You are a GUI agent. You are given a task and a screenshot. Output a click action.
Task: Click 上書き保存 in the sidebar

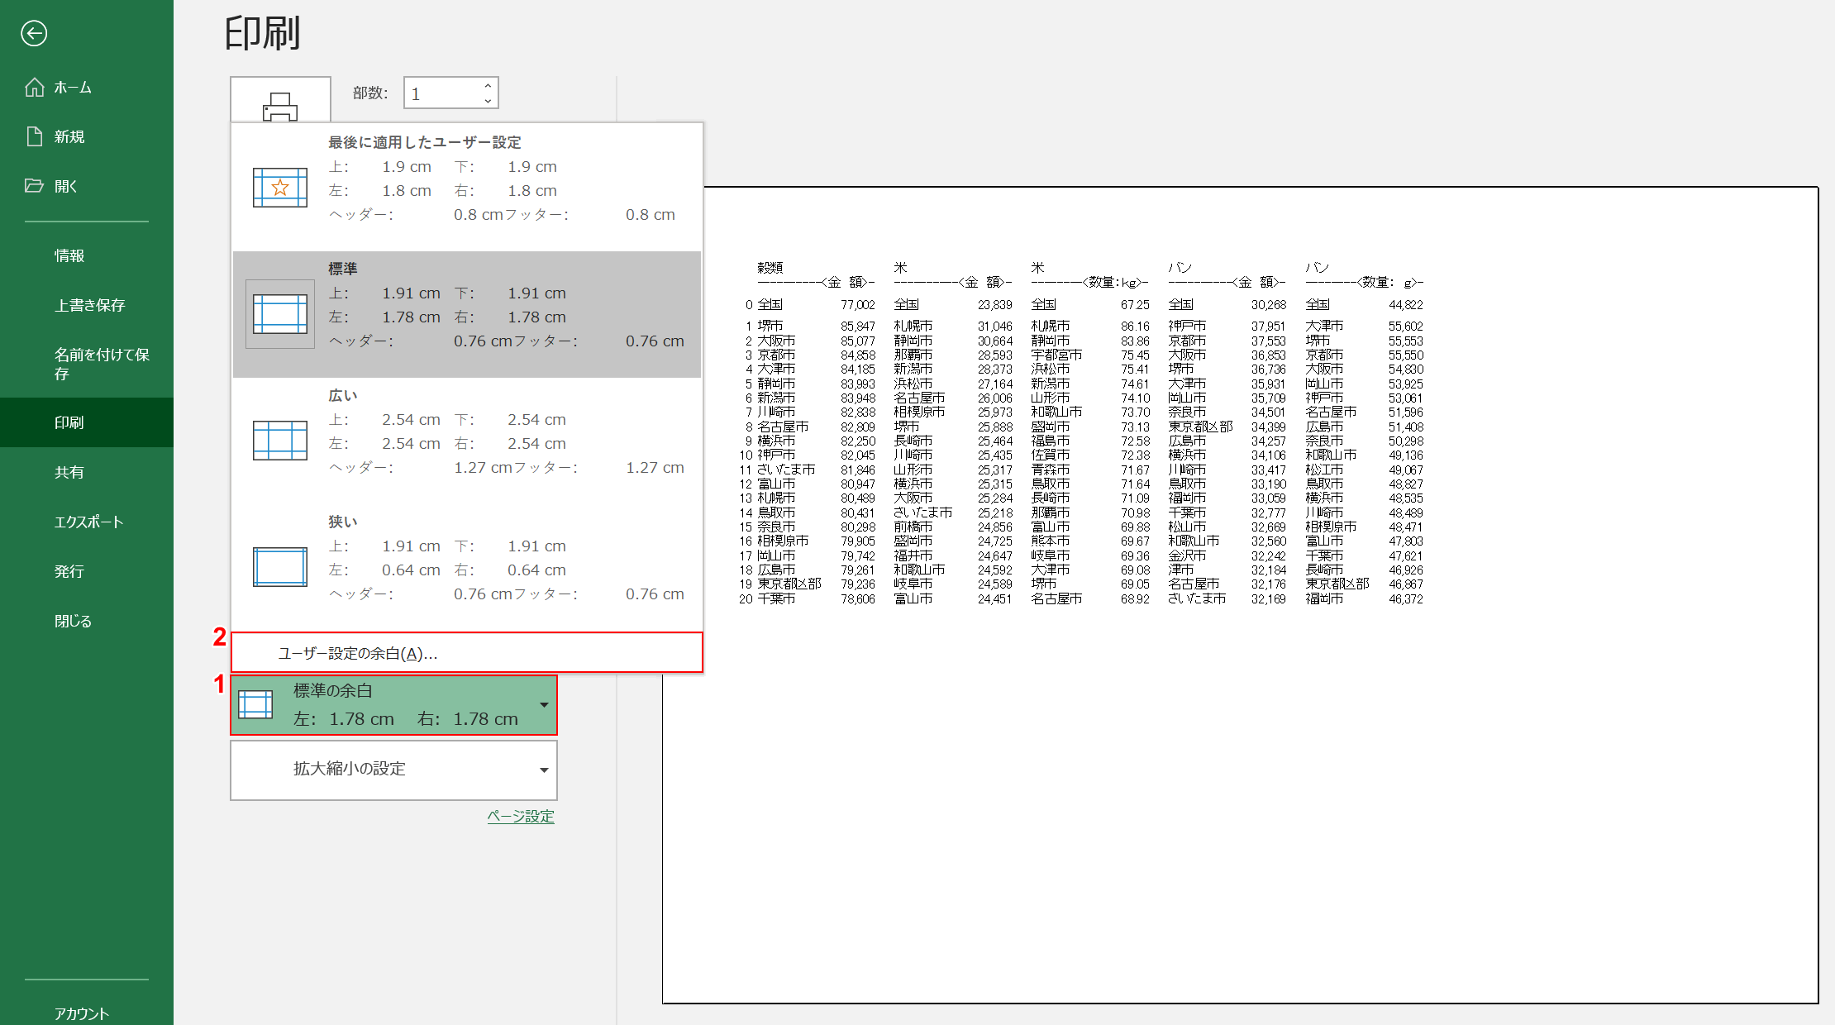coord(87,305)
